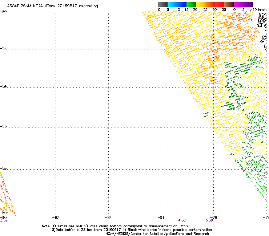Select the red 30-35 knots color segment
Image resolution: width=269 pixels, height=236 pixels.
(220, 4)
